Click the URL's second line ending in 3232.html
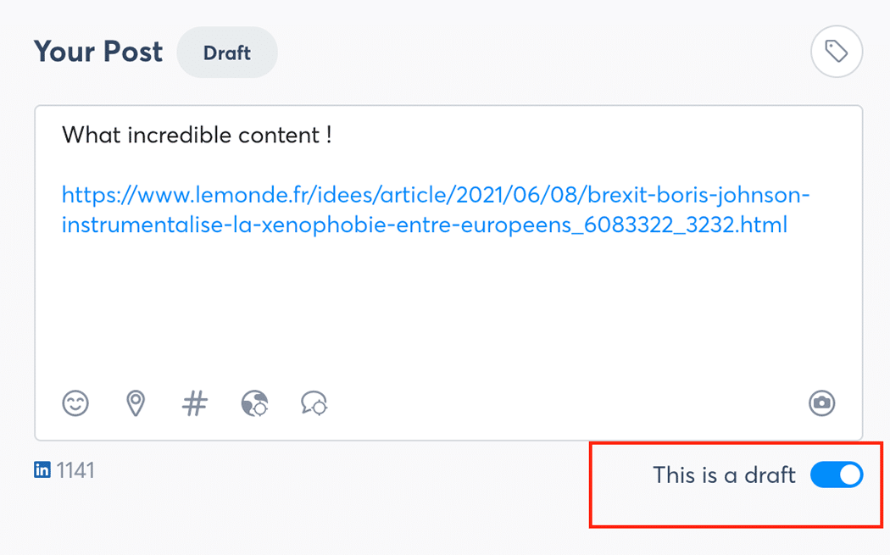Image resolution: width=890 pixels, height=555 pixels. pos(425,225)
